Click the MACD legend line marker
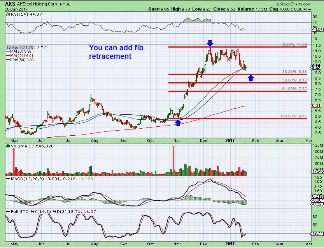This screenshot has height=248, width=324. [8, 179]
